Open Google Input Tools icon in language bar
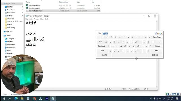The height and width of the screenshot is (101, 181). click(167, 94)
